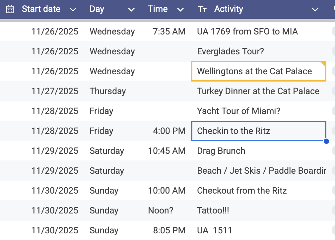Select the "UA 1769 from SFO to MIA" cell
335x240 pixels.
coord(247,32)
